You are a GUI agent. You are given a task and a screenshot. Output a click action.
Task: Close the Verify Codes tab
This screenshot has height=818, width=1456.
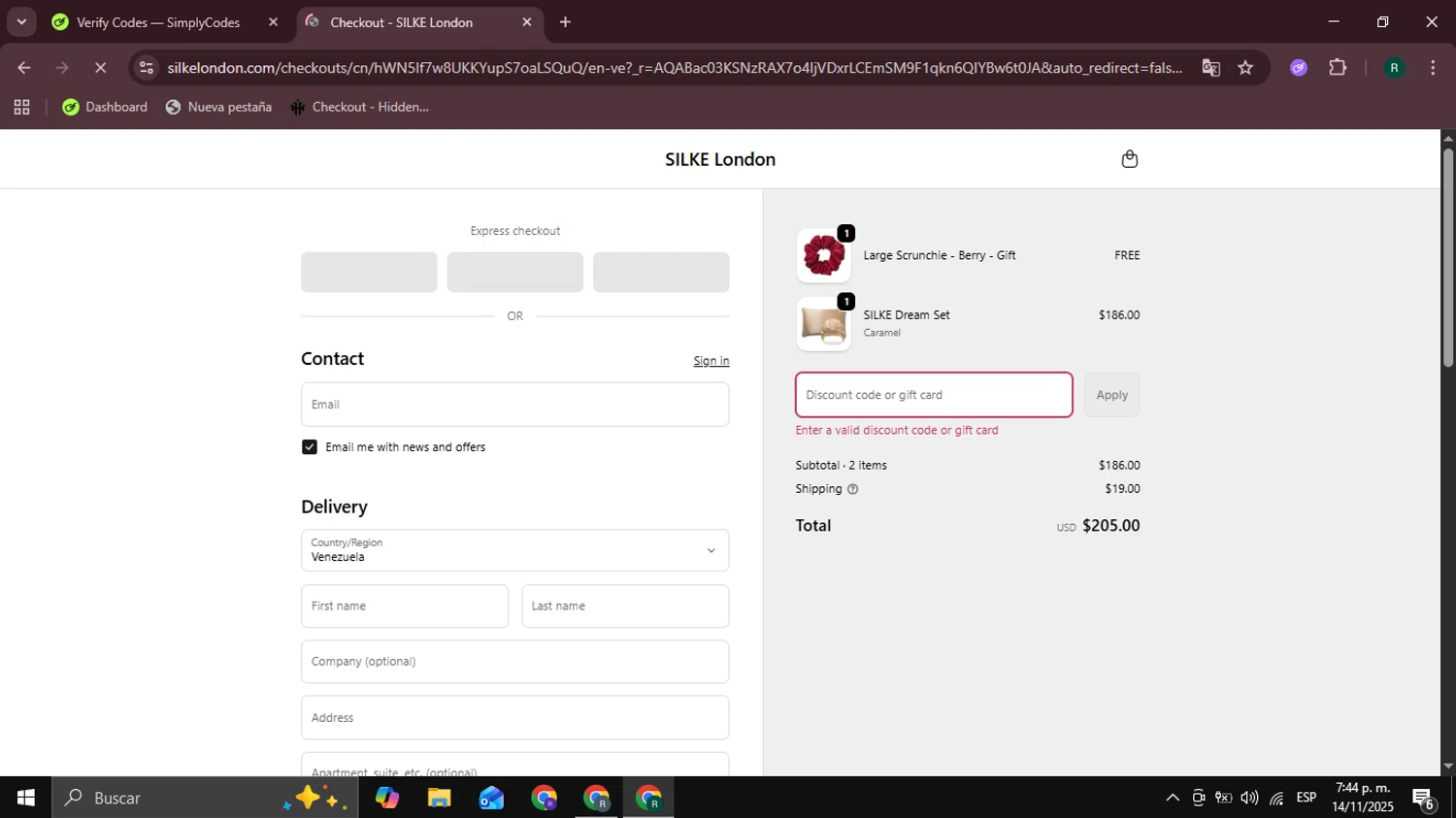273,22
